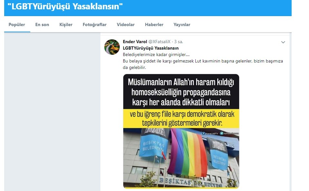Open Ender Varol's profile avatar
Viewport: 309px width, 191px height.
coord(112,47)
